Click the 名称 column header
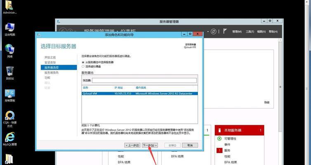Image resolution: width=311 pixels, height=165 pixels. [x=85, y=87]
